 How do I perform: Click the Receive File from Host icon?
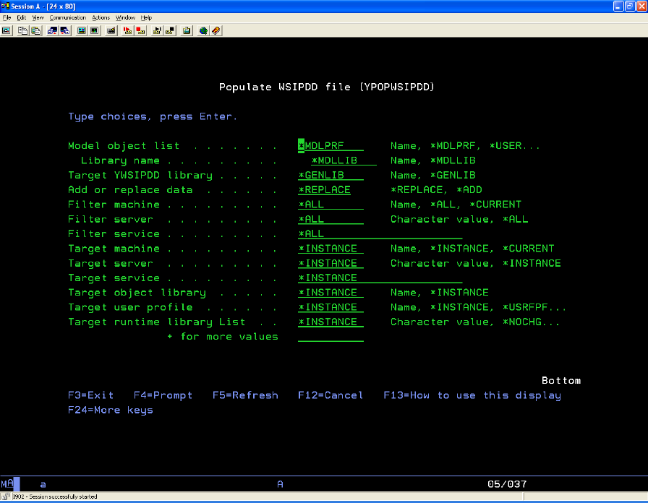[64, 30]
